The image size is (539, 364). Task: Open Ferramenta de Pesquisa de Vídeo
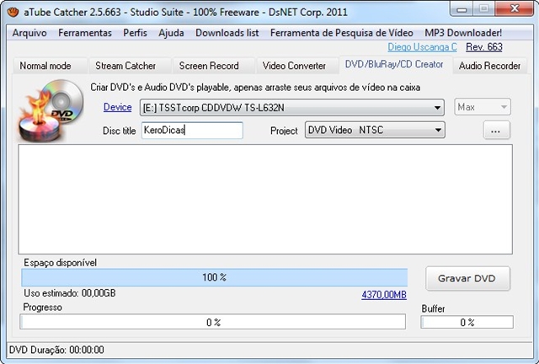(342, 33)
